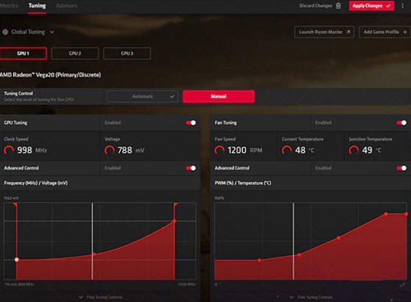
Task: Select the first fan curve point
Action: [260, 260]
